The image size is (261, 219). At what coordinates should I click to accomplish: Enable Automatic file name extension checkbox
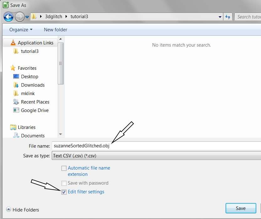(64, 168)
